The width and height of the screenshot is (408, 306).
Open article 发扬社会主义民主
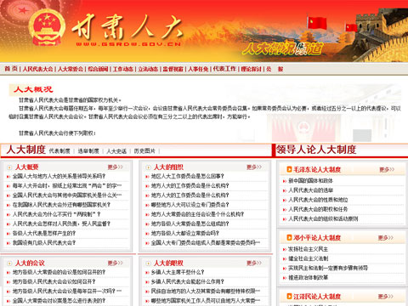click(308, 249)
